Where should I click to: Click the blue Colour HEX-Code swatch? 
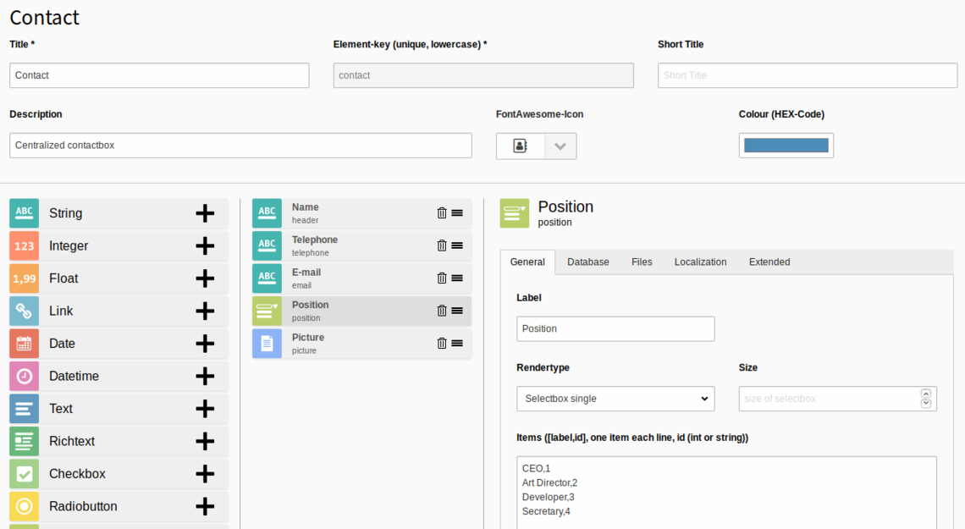pyautogui.click(x=786, y=145)
